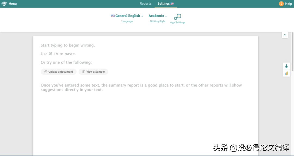Click Upload a document button
The width and height of the screenshot is (294, 156).
pyautogui.click(x=59, y=72)
